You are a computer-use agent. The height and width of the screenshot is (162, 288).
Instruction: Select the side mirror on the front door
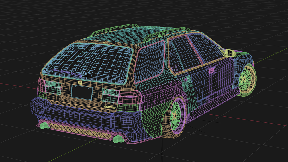tap(230, 53)
